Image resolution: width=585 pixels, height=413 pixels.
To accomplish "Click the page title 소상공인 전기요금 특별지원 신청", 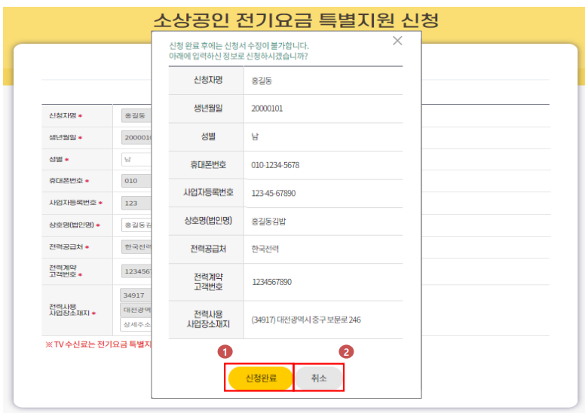I will click(x=296, y=20).
